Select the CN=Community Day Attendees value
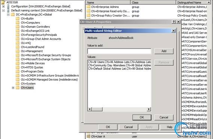Viewport: 213px width, 139px height. point(119,65)
